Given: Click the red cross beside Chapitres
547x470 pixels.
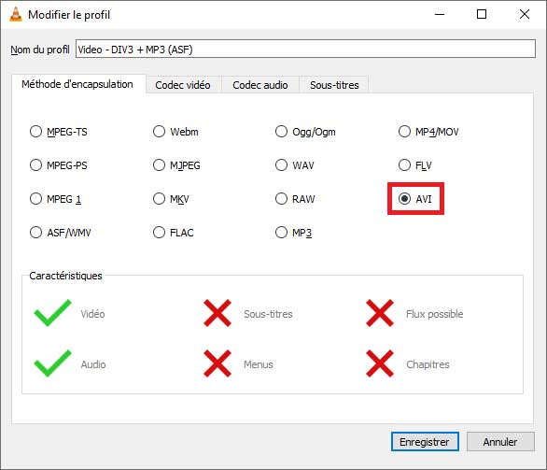Looking at the screenshot, I should tap(380, 363).
